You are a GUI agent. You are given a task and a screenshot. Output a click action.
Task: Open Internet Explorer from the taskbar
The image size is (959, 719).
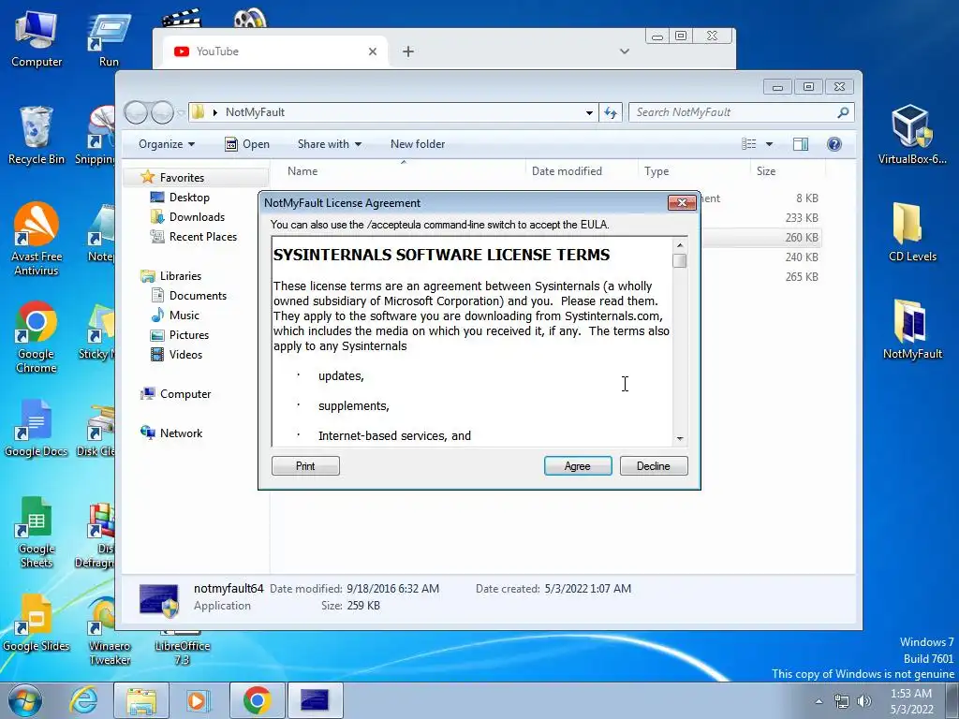(83, 700)
